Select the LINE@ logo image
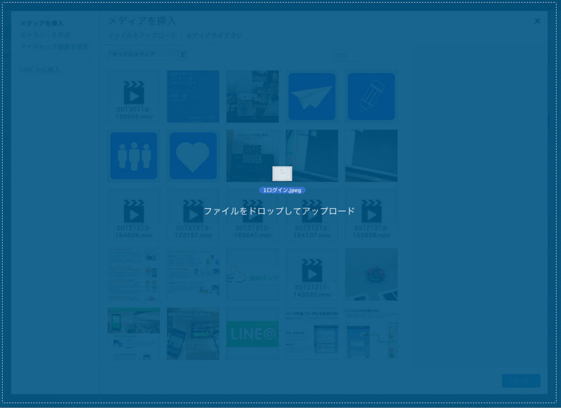The width and height of the screenshot is (561, 408). point(252,334)
